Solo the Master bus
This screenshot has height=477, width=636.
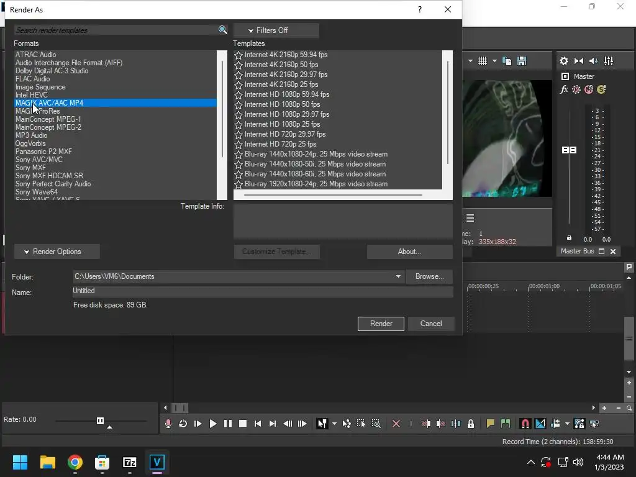point(601,89)
